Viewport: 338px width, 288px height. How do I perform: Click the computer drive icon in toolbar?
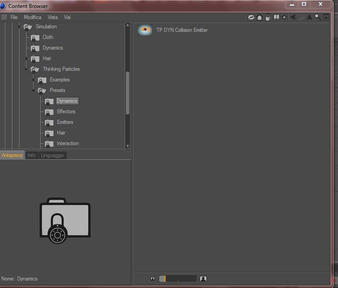(x=251, y=17)
